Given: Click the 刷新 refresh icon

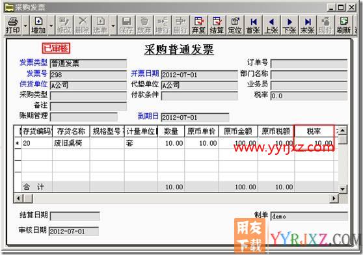Looking at the screenshot, I should pos(343,25).
